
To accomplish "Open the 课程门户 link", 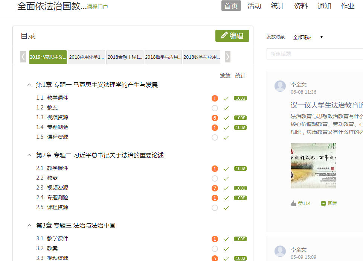I will [x=97, y=7].
